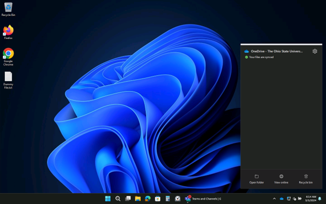Open the Windows Start menu
This screenshot has height=204, width=326.
(108, 199)
